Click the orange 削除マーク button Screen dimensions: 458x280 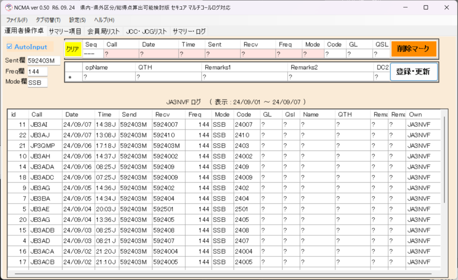pos(413,49)
